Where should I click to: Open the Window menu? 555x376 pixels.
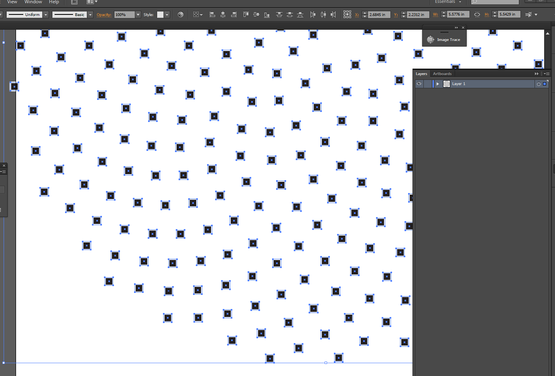(x=33, y=2)
